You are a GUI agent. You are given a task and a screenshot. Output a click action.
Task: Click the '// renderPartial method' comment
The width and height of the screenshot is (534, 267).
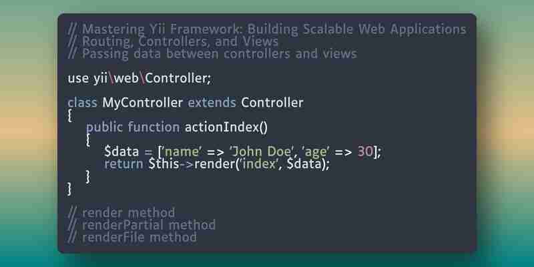coord(142,226)
